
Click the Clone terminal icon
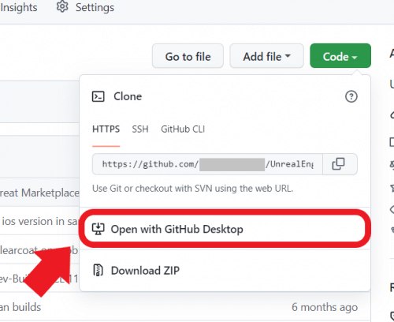pos(98,96)
